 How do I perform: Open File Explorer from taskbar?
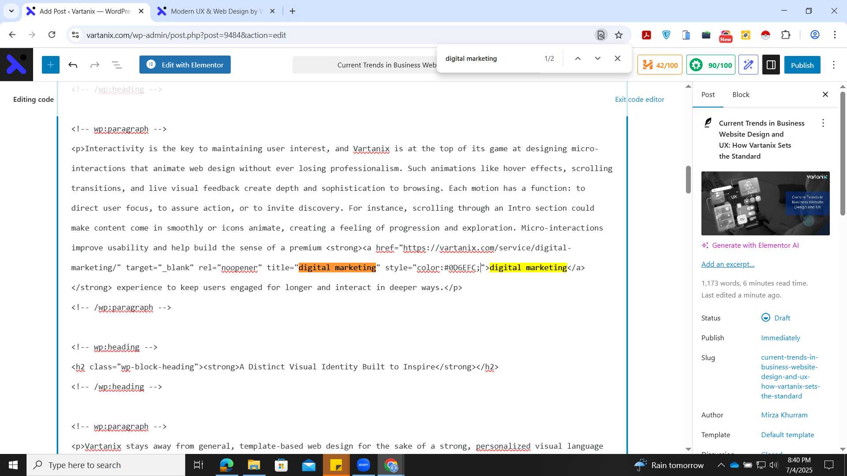[254, 465]
